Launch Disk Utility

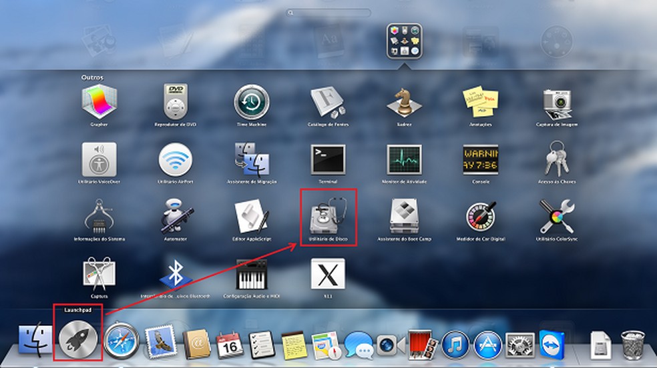tap(328, 217)
